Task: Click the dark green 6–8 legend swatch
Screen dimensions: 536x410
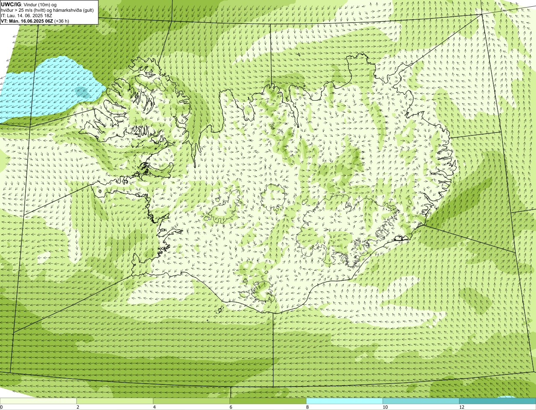Action: (x=268, y=401)
